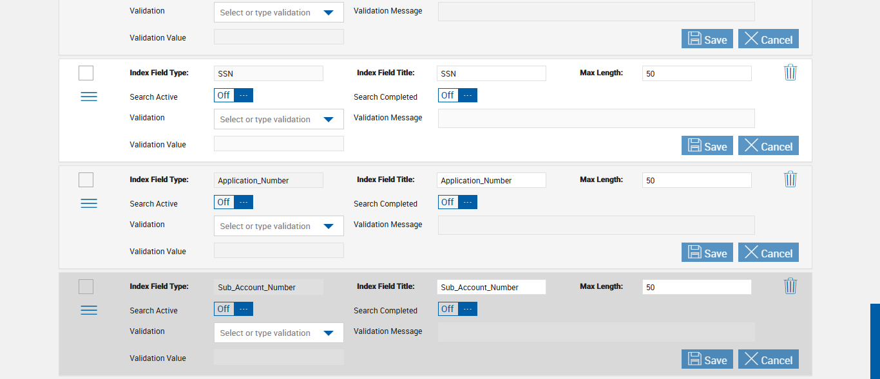Screen dimensions: 880x379
Task: Check the Sub_Account_Number row checkbox
Action: click(x=86, y=287)
